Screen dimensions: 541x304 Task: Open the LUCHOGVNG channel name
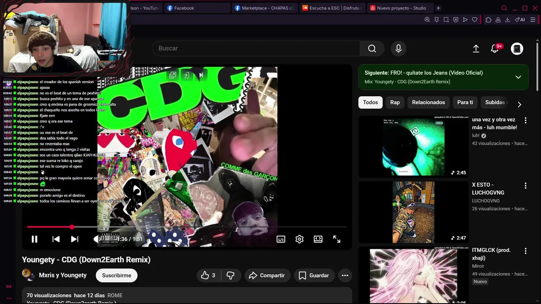(x=486, y=201)
